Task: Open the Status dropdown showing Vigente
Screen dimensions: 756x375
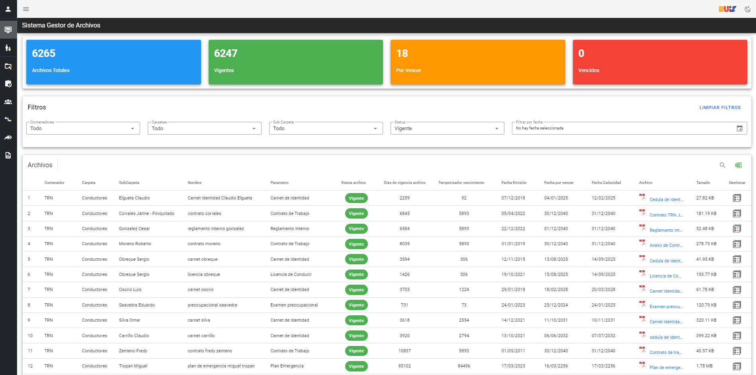Action: coord(447,128)
